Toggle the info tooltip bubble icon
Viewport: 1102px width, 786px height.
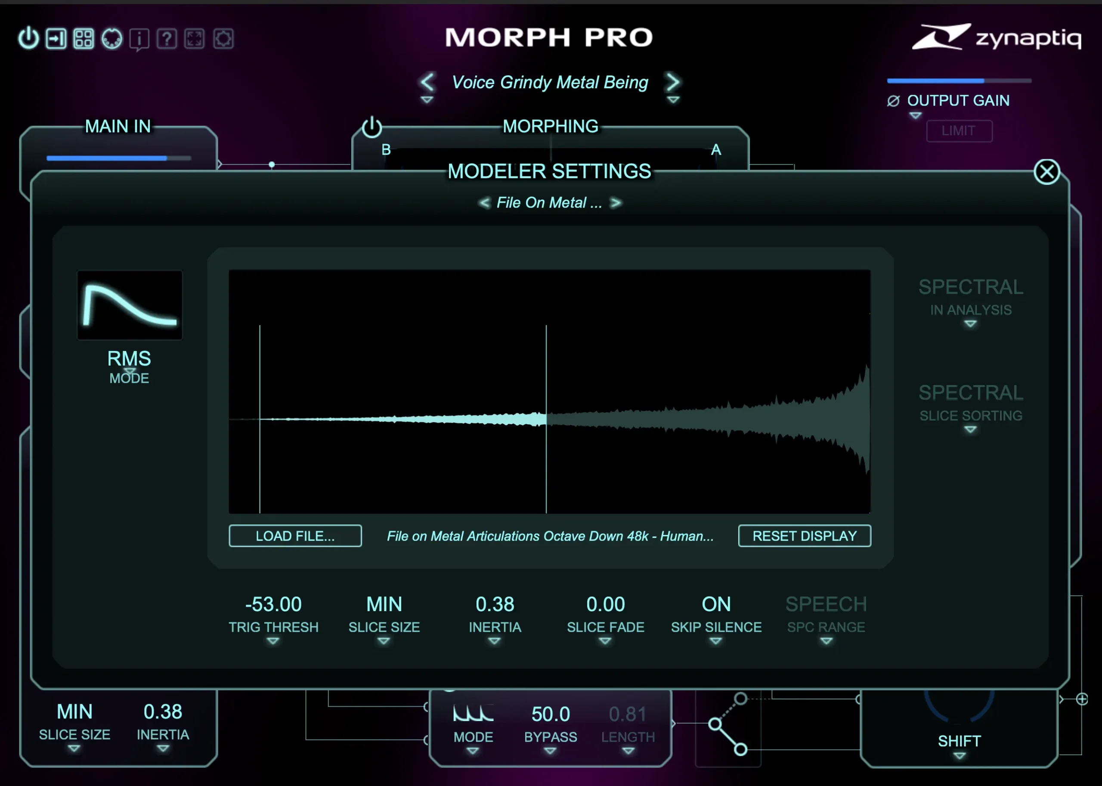[x=139, y=39]
